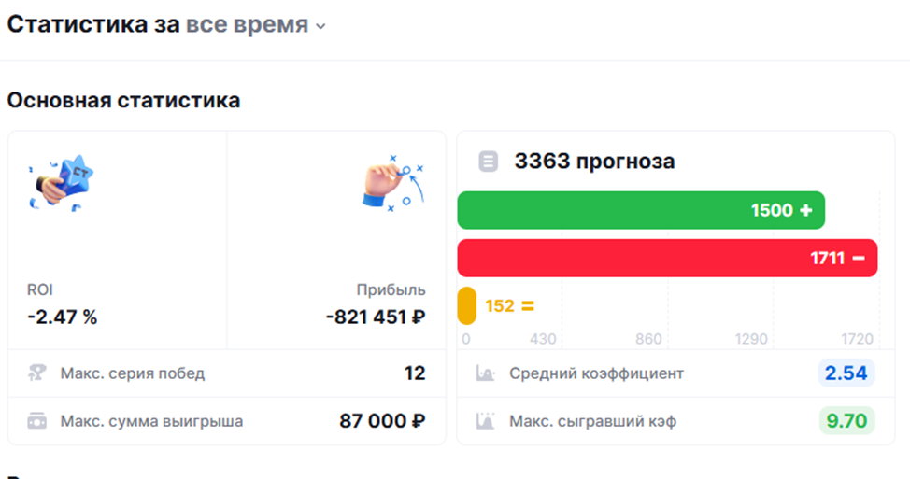Click the trophy icon for 'Макс. серия побед'
The image size is (910, 479).
36,373
